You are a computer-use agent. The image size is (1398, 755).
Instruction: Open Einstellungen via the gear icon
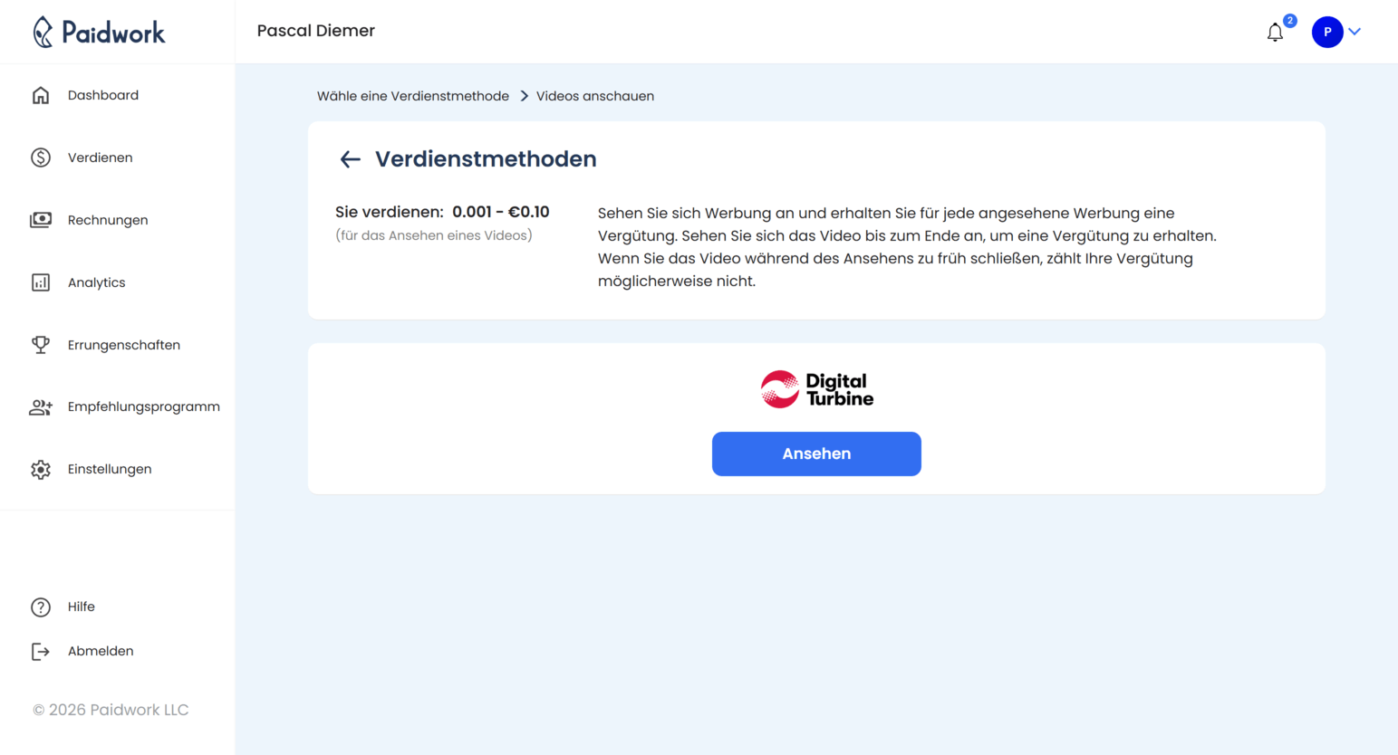[x=41, y=469]
